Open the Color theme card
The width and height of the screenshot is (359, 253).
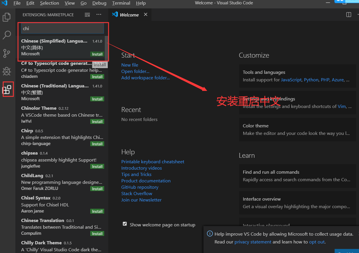[x=297, y=129]
